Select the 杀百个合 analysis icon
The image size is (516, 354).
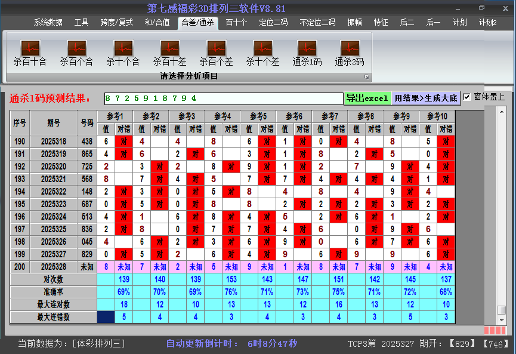(x=76, y=51)
